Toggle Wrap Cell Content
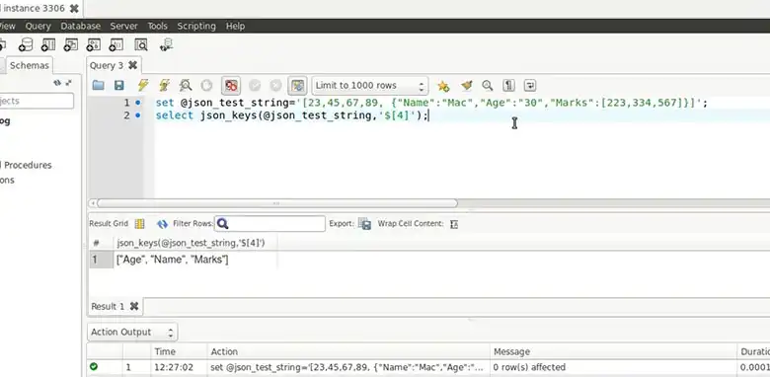Screen dimensions: 770x377 pyautogui.click(x=454, y=224)
